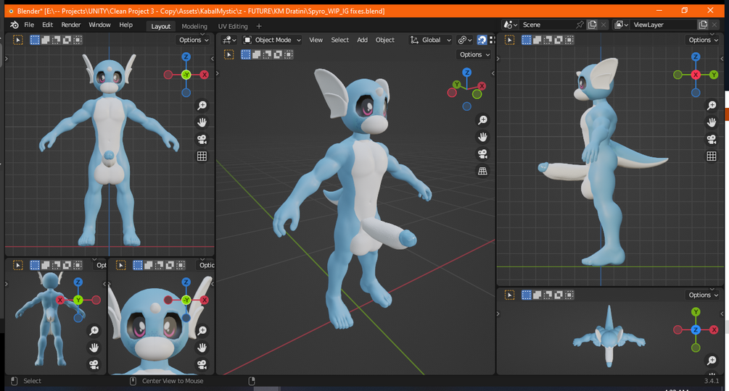Select the tweak tool icon in top-left viewport
729x391 pixels.
(x=17, y=40)
